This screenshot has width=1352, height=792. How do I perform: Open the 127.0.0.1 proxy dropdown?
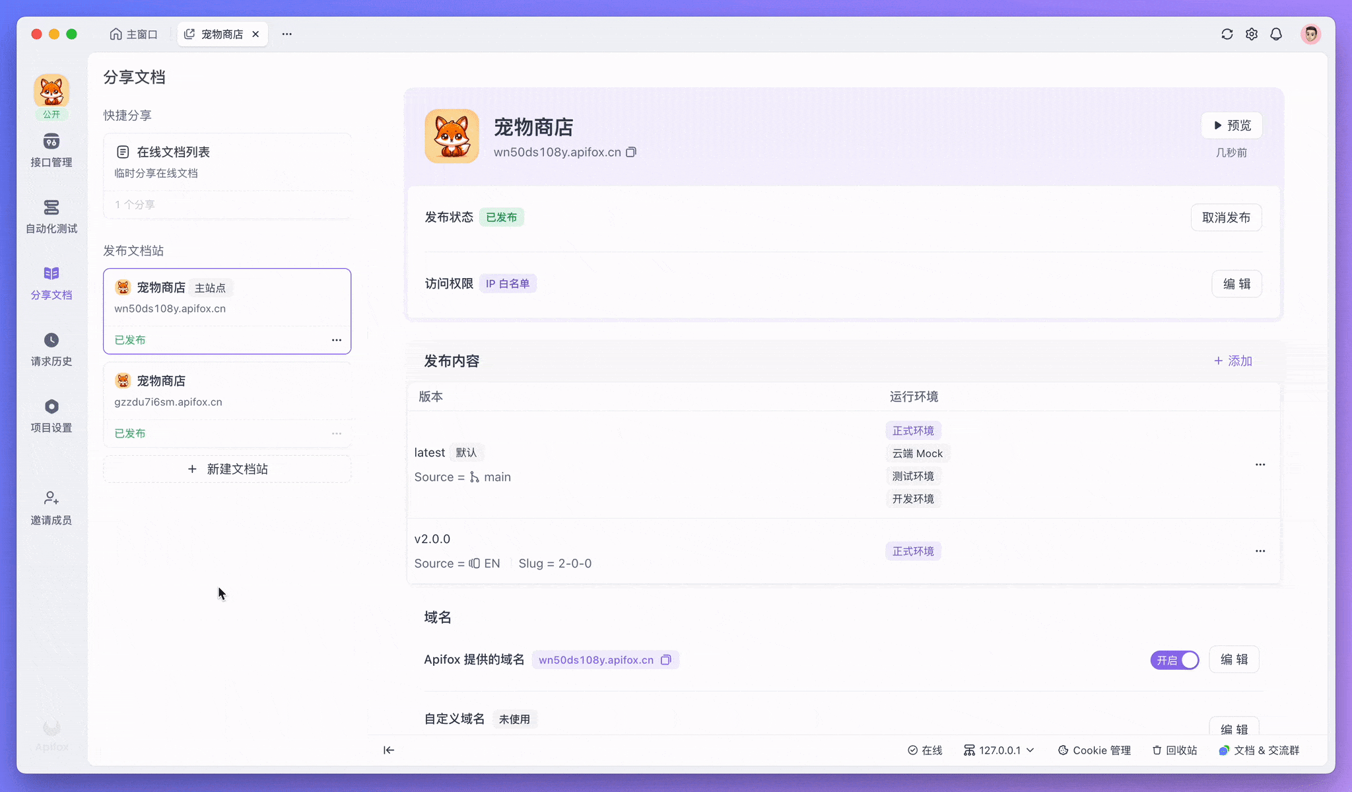point(999,750)
